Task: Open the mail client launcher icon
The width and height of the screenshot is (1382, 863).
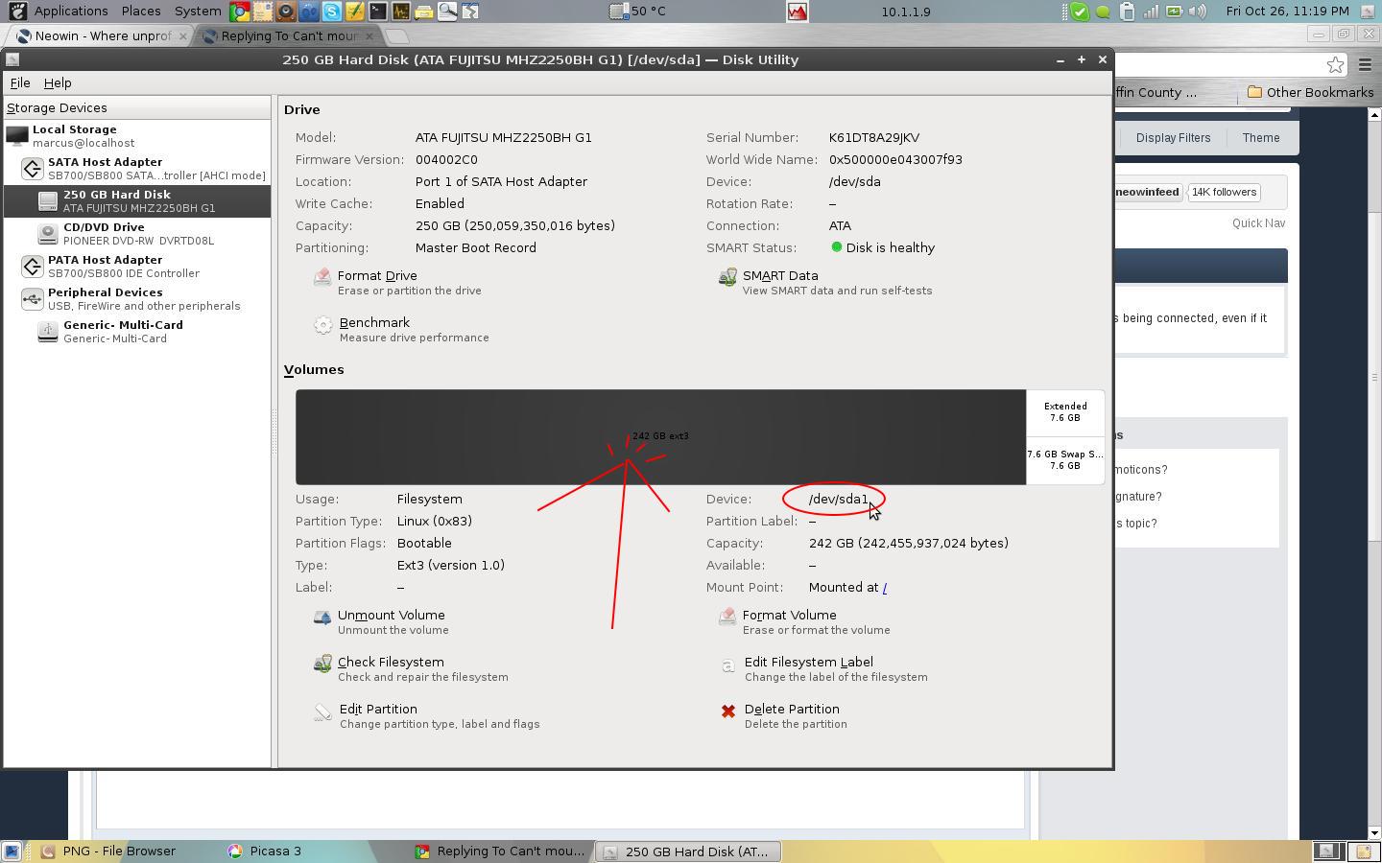Action: coord(263,12)
